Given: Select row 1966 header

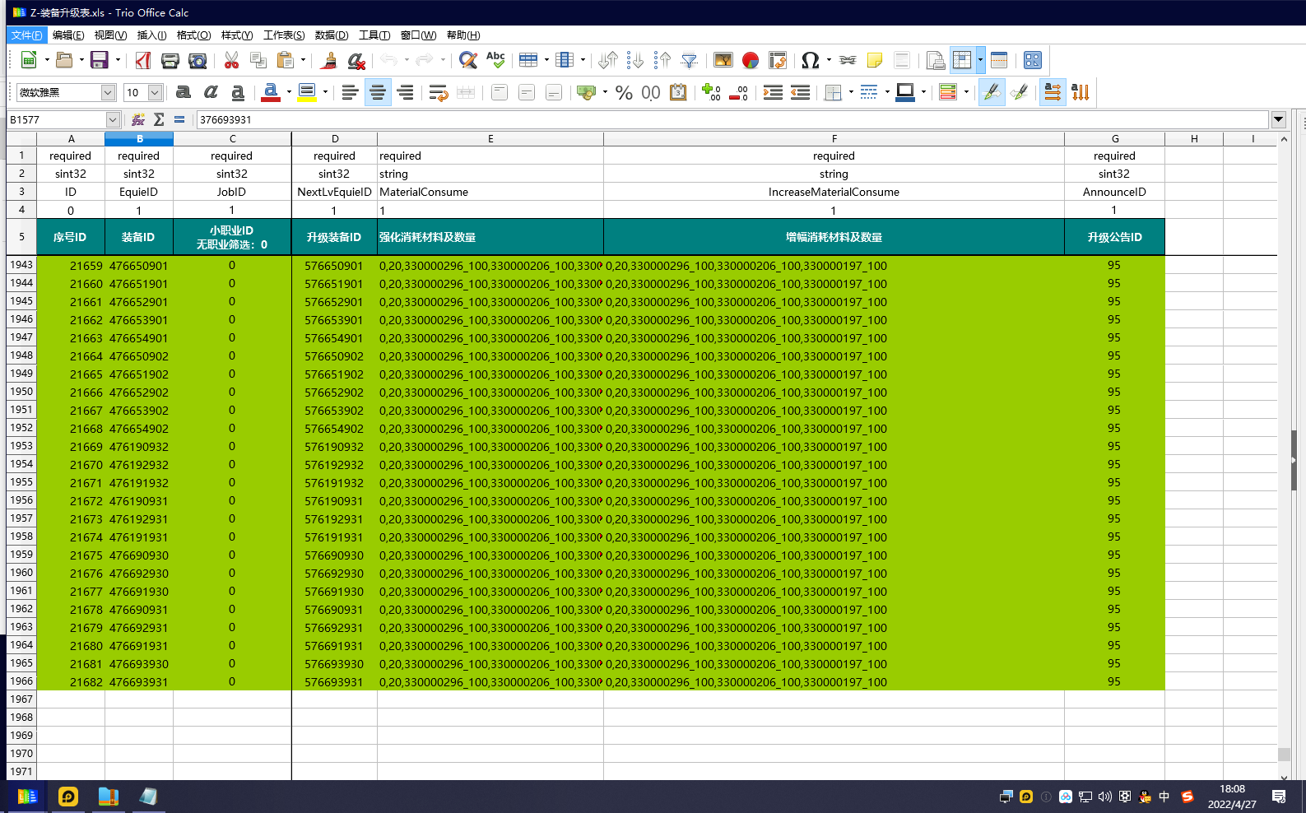Looking at the screenshot, I should tap(21, 681).
